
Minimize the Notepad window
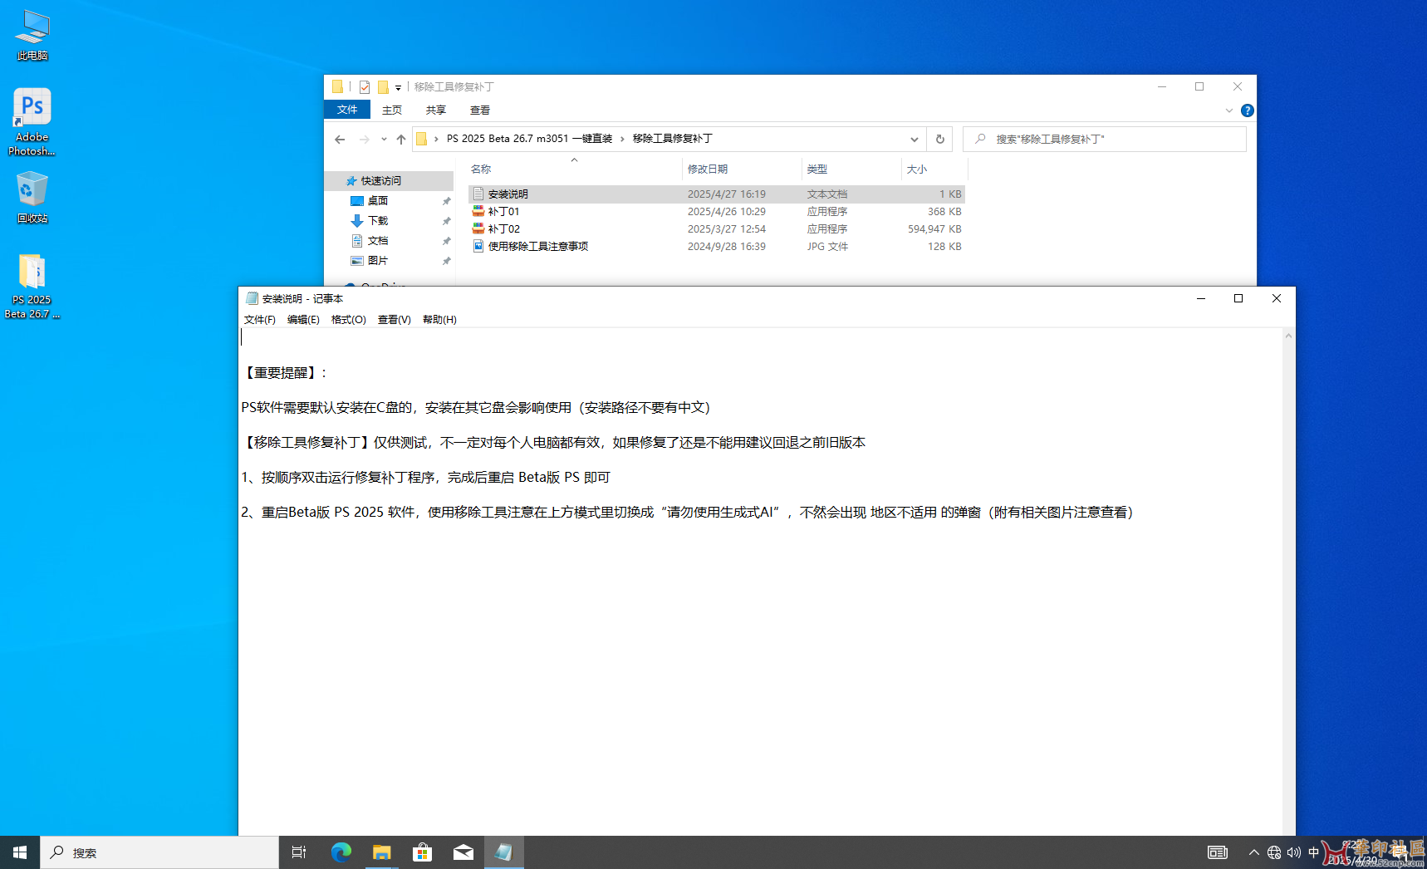point(1200,298)
